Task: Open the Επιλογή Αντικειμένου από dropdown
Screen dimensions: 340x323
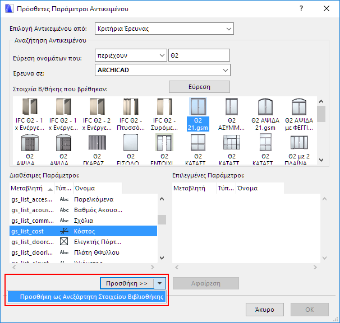Action: (164, 29)
